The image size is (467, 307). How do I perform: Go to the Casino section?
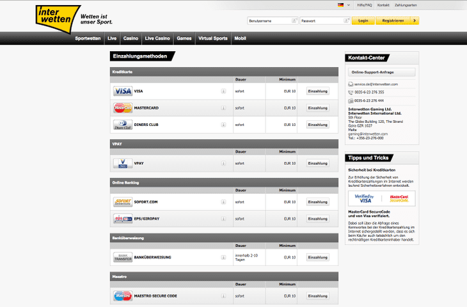[131, 38]
